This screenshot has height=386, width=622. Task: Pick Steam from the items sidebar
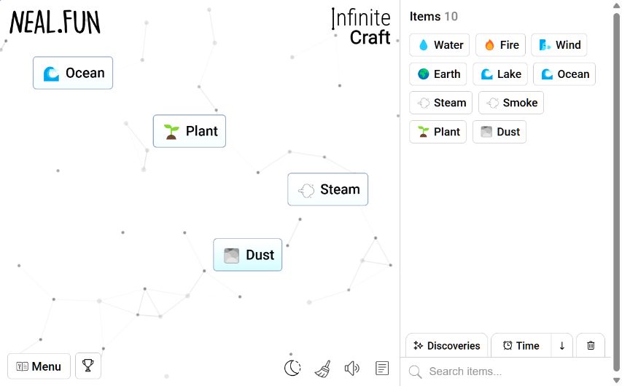[x=440, y=103]
